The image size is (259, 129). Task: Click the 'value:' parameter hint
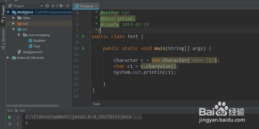pyautogui.click(x=198, y=60)
